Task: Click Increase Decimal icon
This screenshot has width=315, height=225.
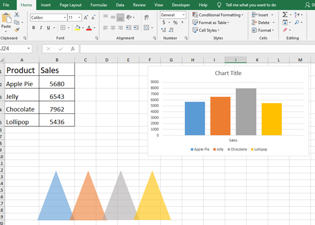Action: pos(164,30)
